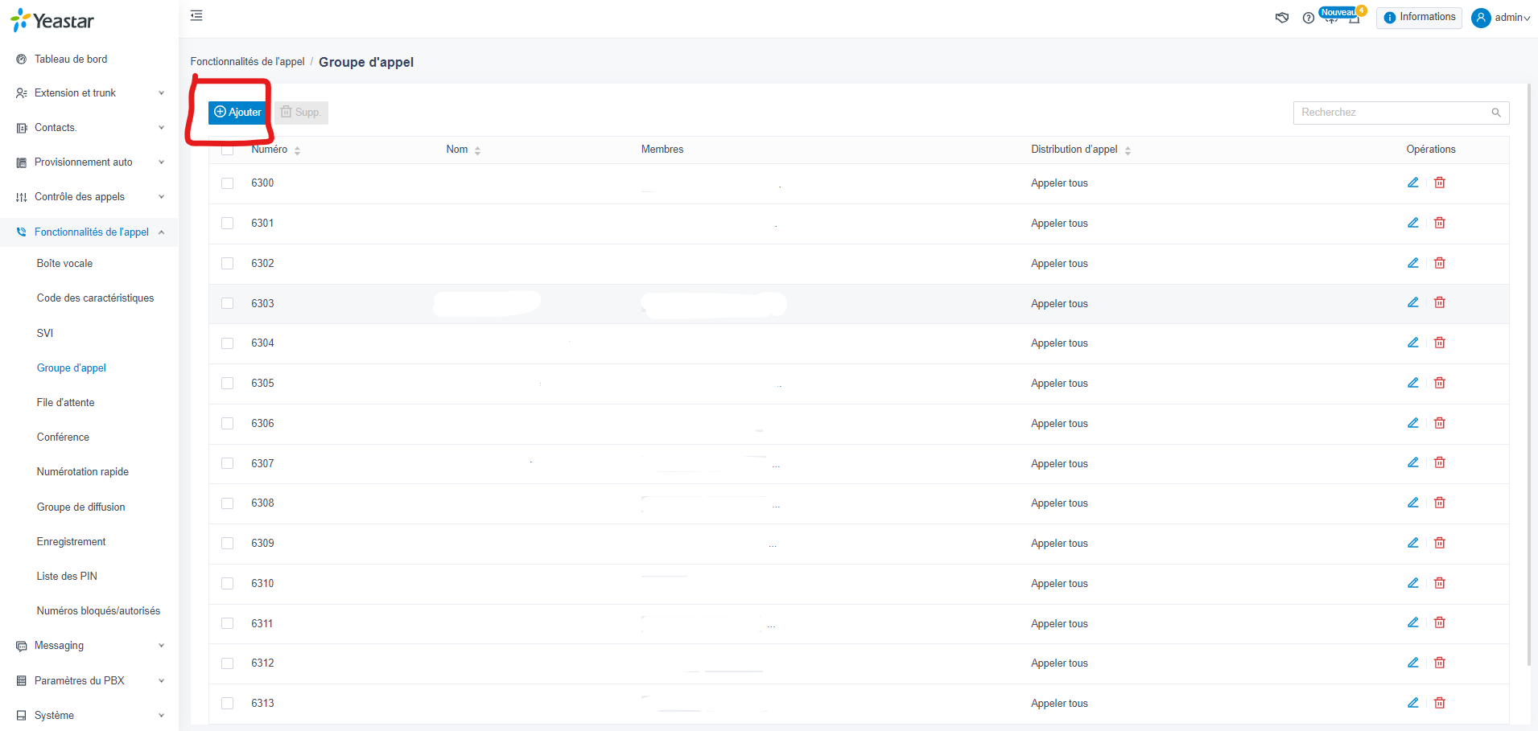The height and width of the screenshot is (731, 1538).
Task: Click the handshake partner icon
Action: point(1282,18)
